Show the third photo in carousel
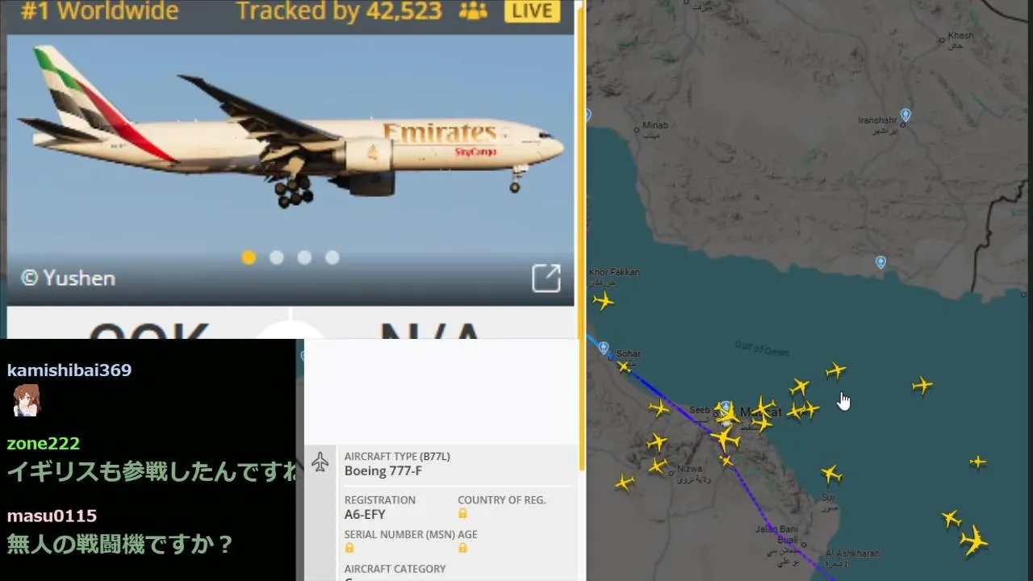The height and width of the screenshot is (581, 1033). point(304,257)
